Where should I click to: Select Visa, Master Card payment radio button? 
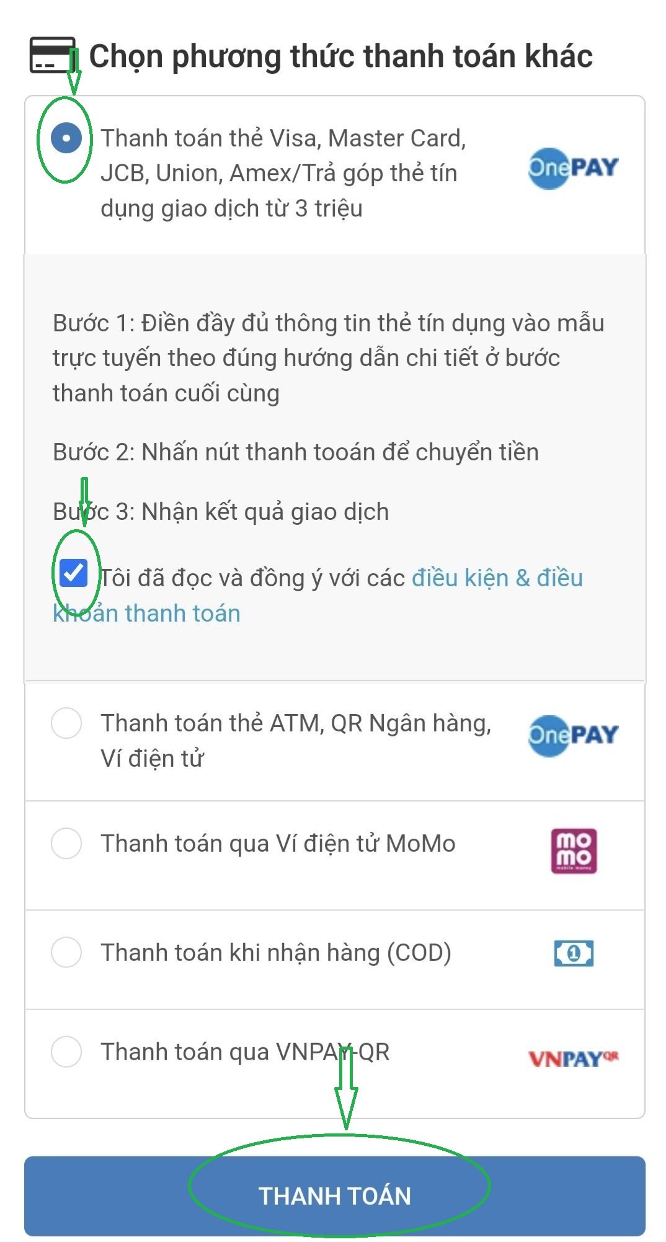tap(66, 138)
